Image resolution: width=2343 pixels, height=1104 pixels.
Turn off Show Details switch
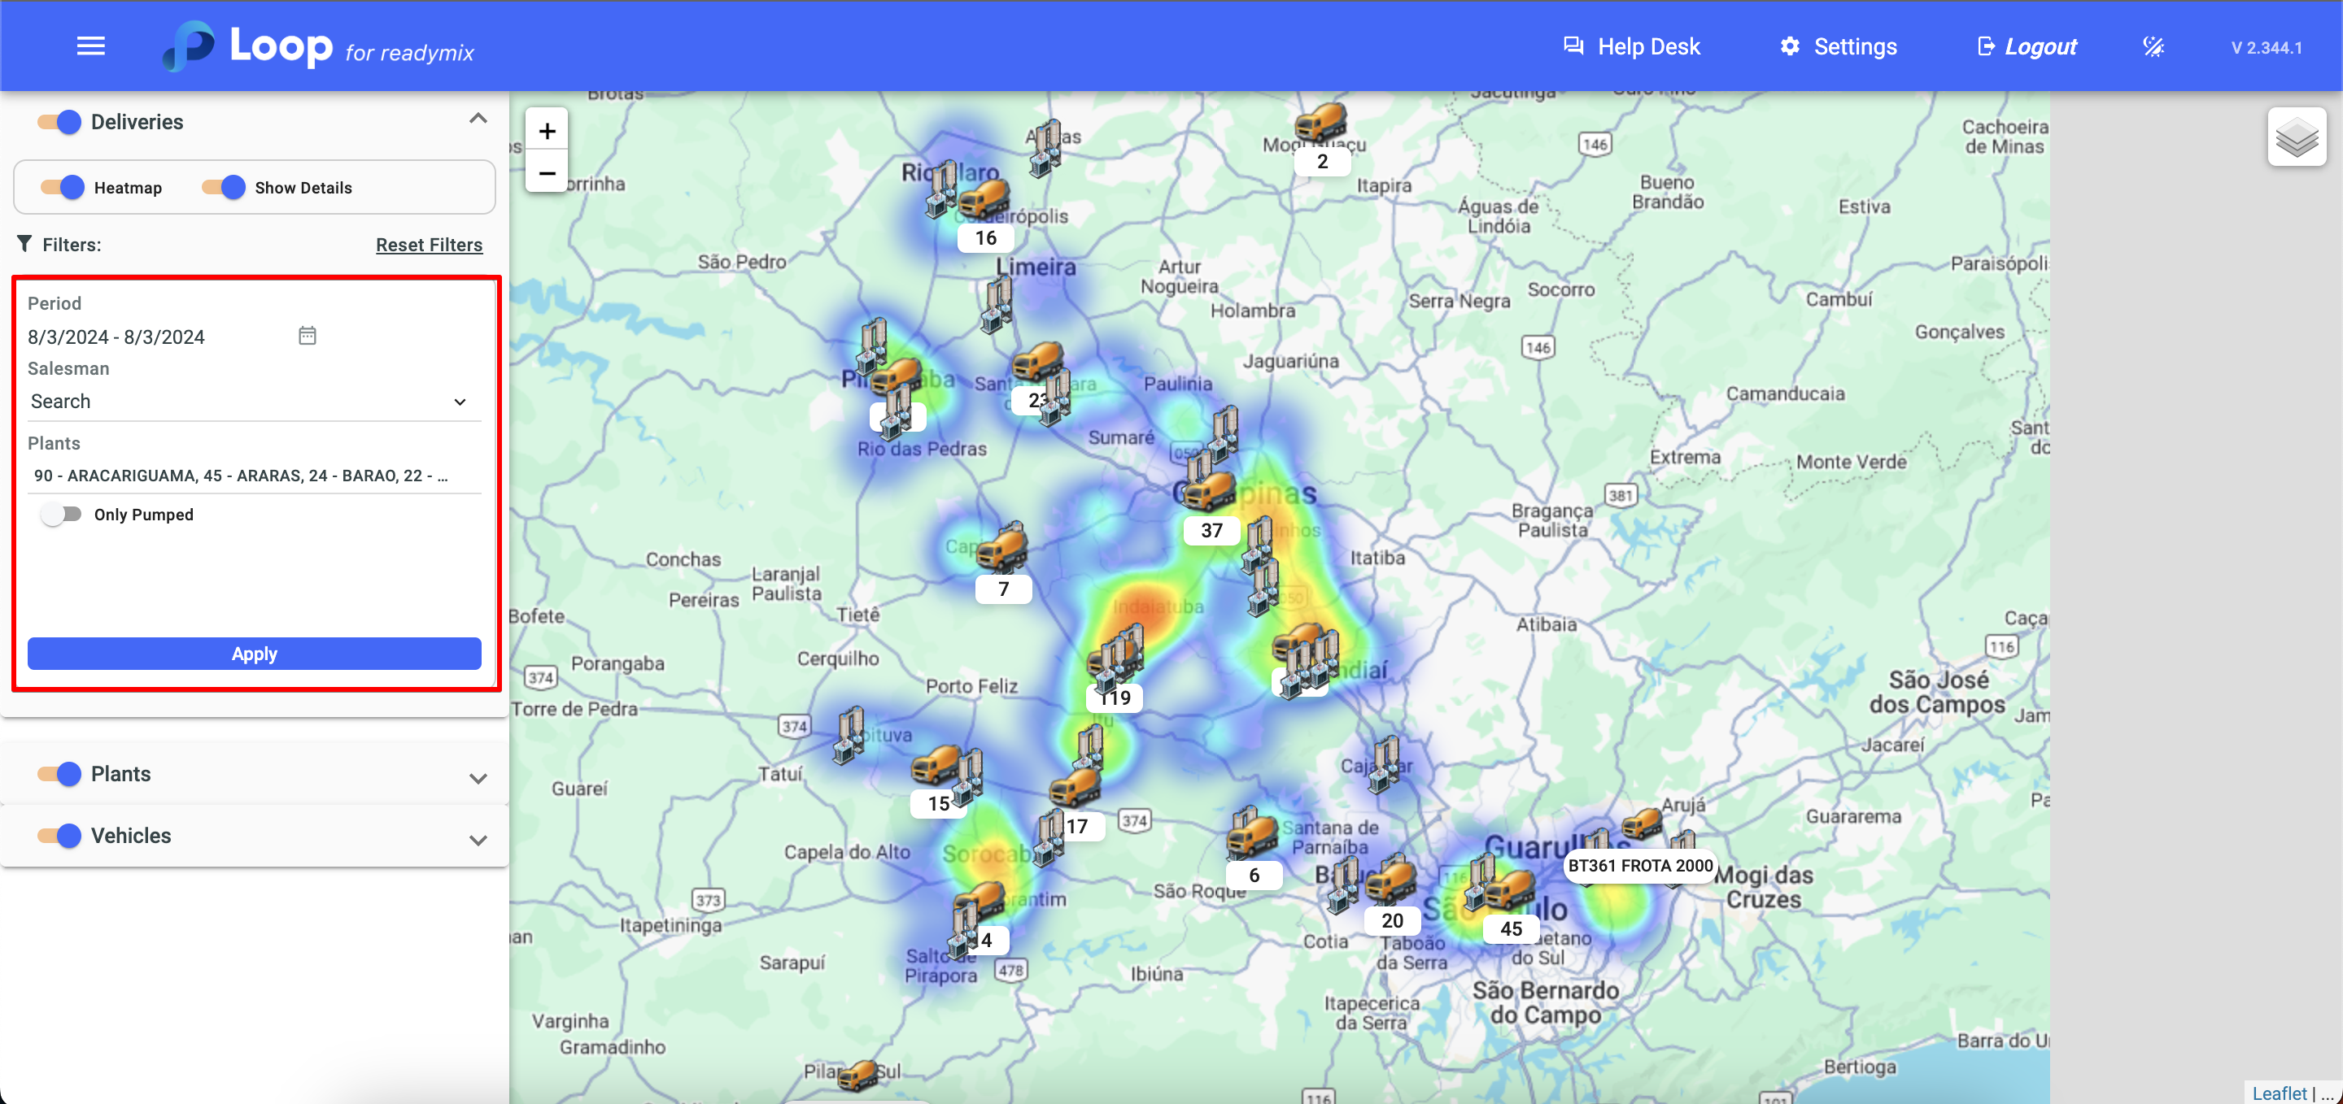point(224,188)
